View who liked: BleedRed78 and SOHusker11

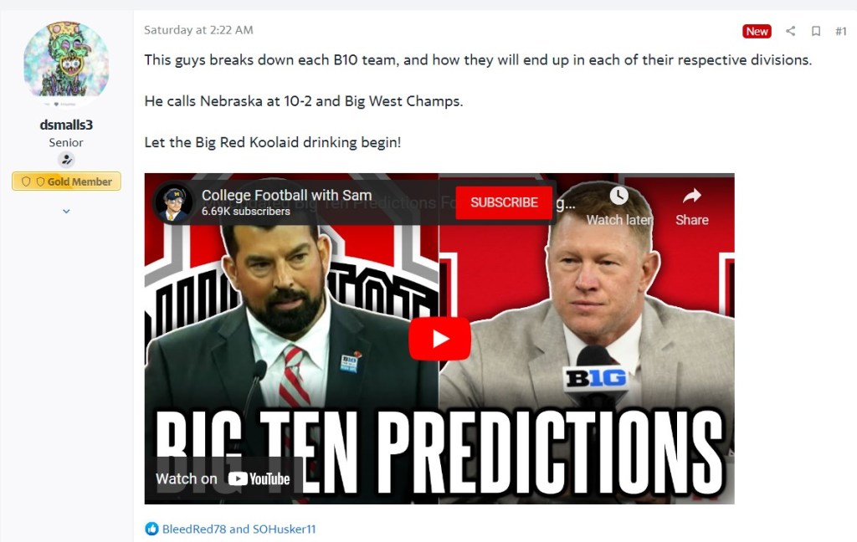click(239, 529)
